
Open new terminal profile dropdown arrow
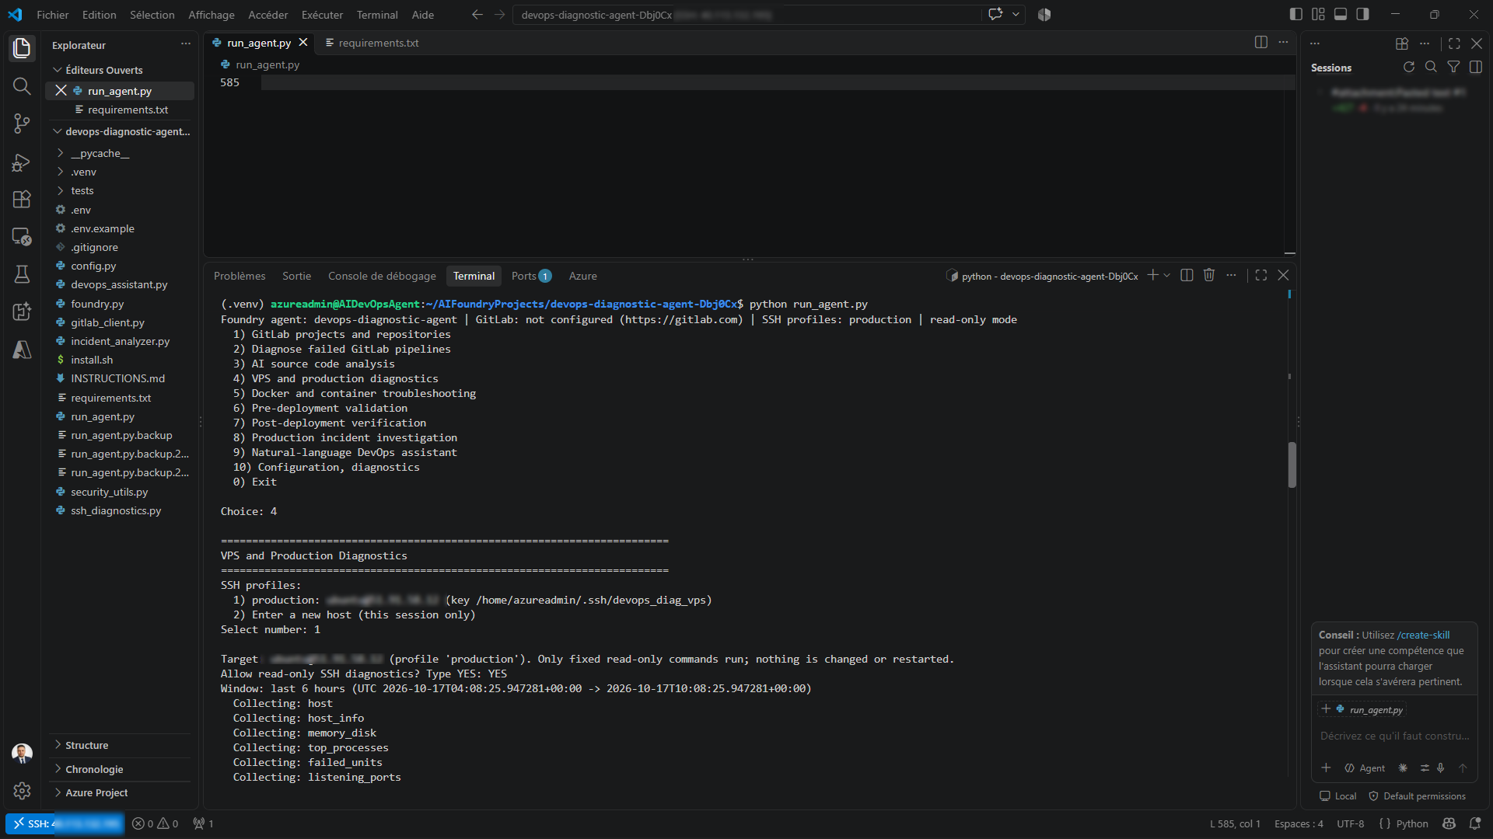tap(1166, 275)
